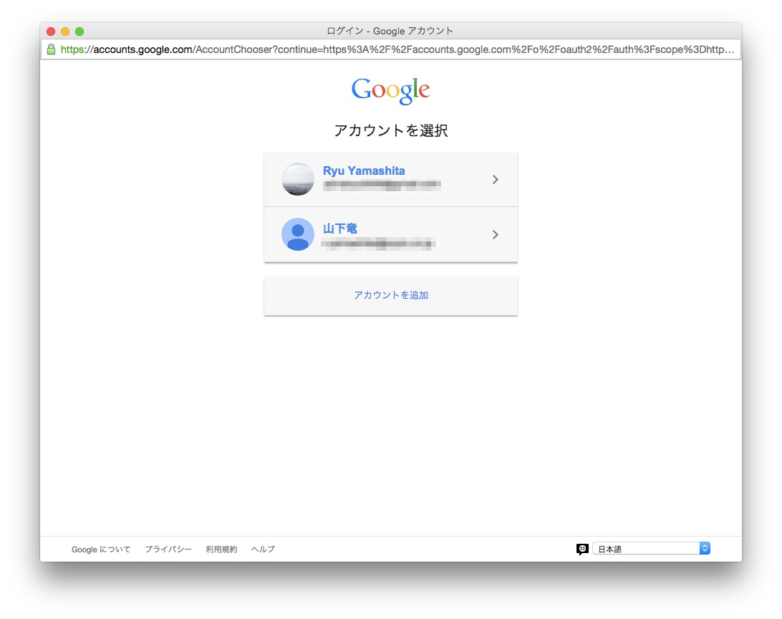
Task: Focus the accounts.google.com address bar
Action: (x=391, y=49)
